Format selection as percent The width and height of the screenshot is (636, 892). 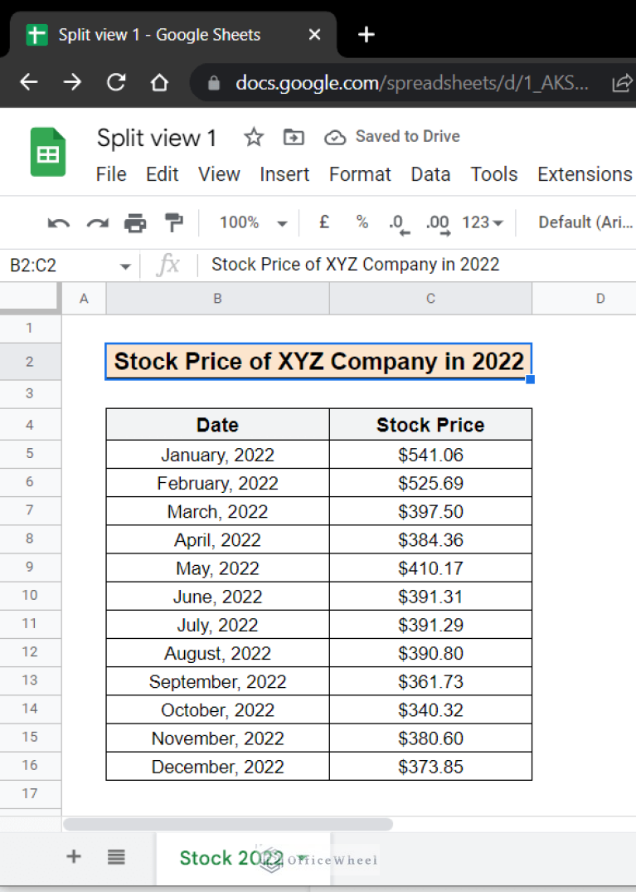tap(362, 222)
